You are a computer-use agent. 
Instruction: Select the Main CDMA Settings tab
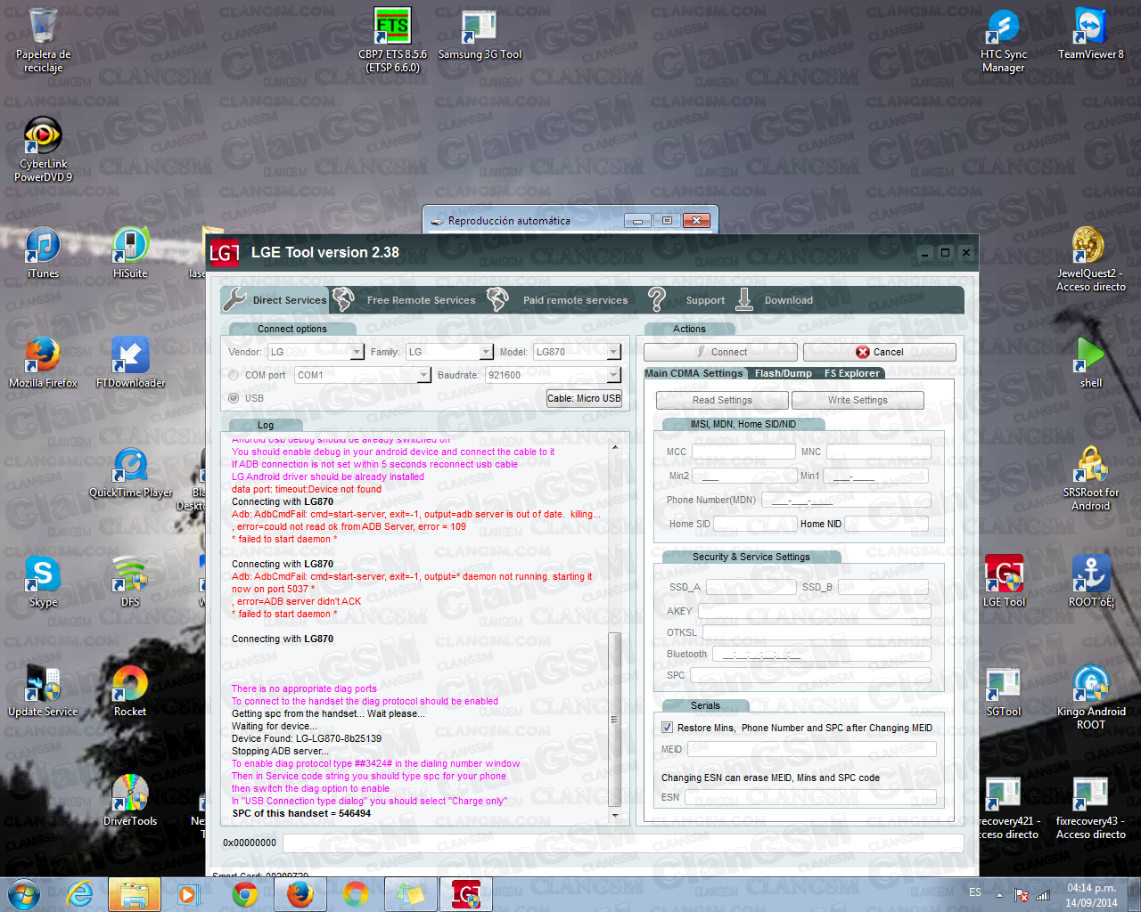coord(694,373)
